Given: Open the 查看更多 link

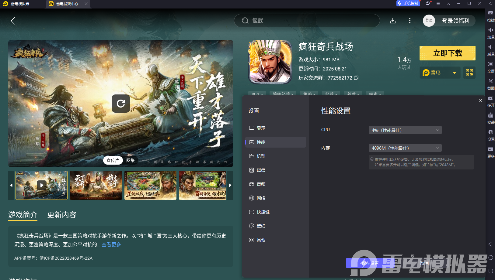Looking at the screenshot, I should pos(111,244).
